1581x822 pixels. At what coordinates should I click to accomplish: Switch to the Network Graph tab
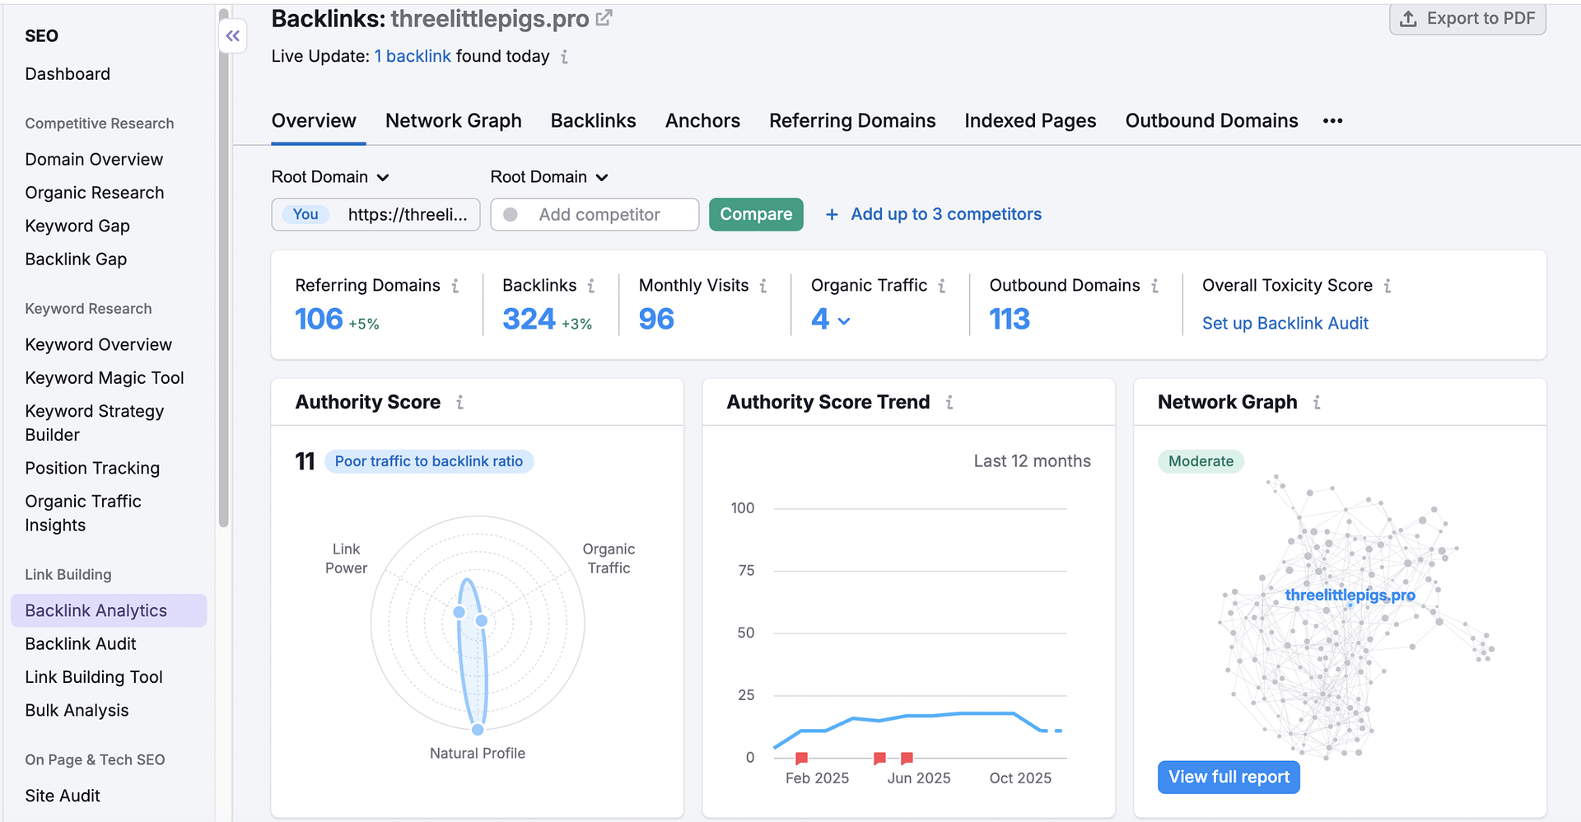click(x=453, y=121)
